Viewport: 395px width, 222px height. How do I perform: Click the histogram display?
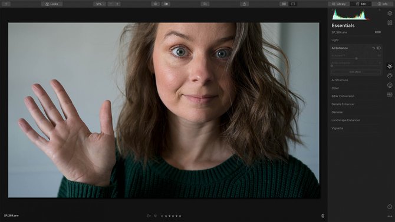click(x=350, y=14)
